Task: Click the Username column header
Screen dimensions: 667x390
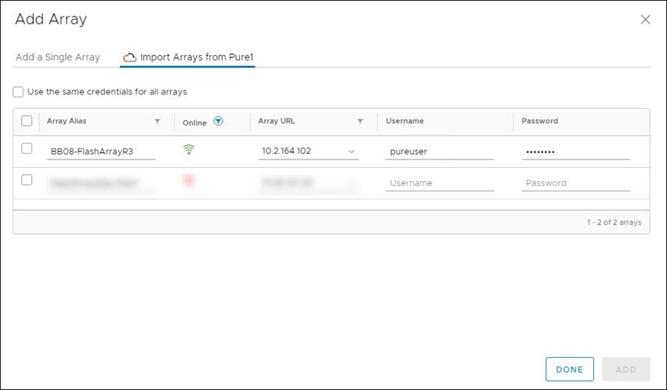Action: tap(405, 121)
